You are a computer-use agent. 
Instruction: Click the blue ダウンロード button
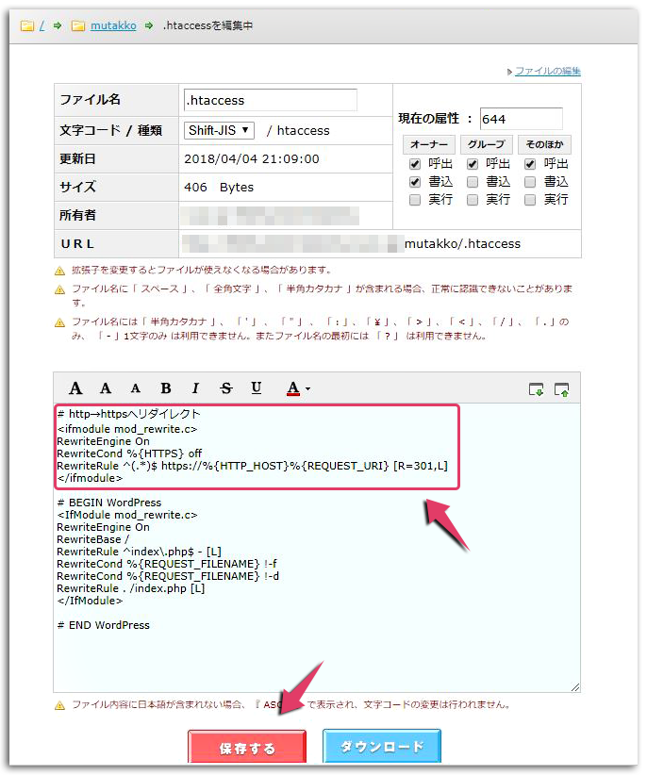point(381,747)
